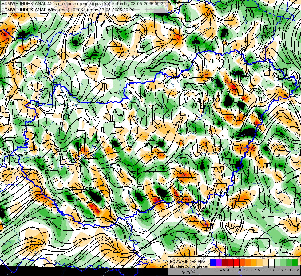
Task: Click the purple legend color swatch
Action: (219, 262)
